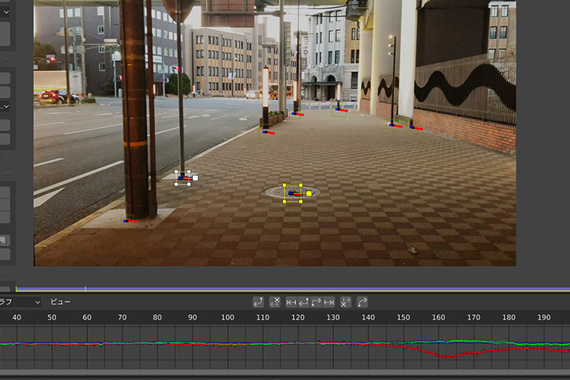Click the refine track backwards icon
570x380 pixels.
tap(259, 302)
